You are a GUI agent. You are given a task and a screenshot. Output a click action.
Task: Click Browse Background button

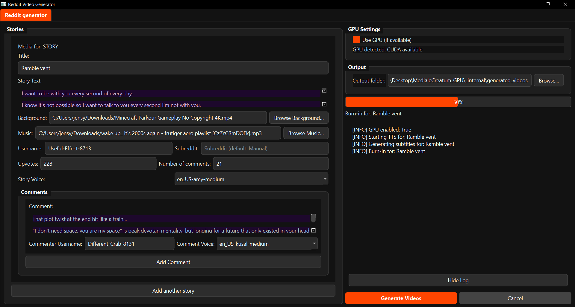299,118
